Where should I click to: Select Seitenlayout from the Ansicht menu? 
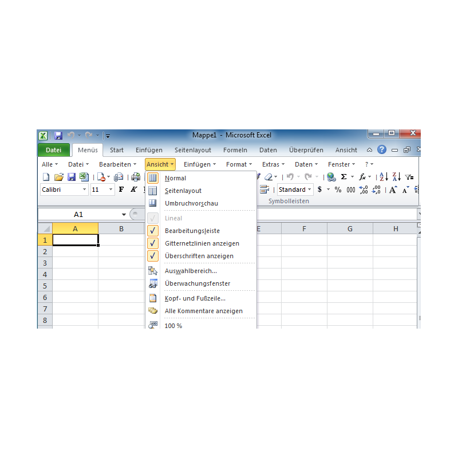[183, 191]
